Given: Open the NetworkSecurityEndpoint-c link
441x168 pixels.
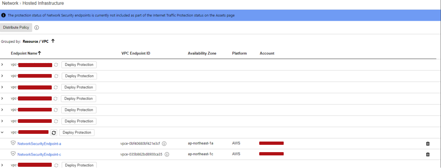Looking at the screenshot, I should (39, 155).
